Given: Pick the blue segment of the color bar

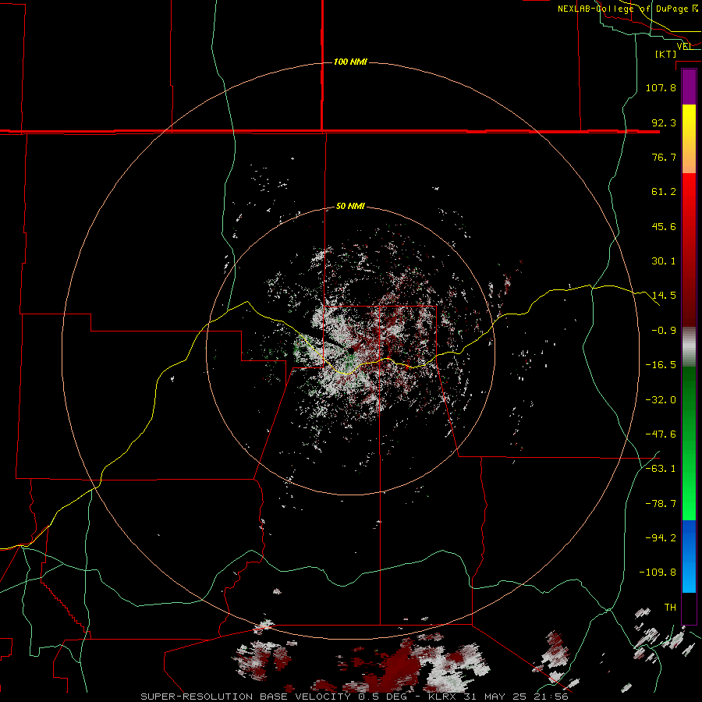Looking at the screenshot, I should pos(689,556).
